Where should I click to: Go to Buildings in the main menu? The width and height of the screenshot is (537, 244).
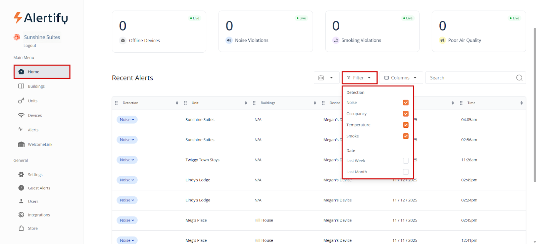pyautogui.click(x=36, y=86)
